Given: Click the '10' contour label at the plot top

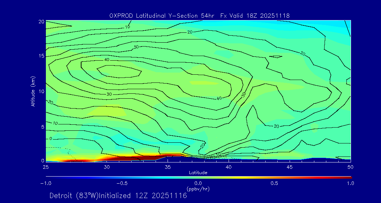Looking at the screenshot, I should click(128, 27).
